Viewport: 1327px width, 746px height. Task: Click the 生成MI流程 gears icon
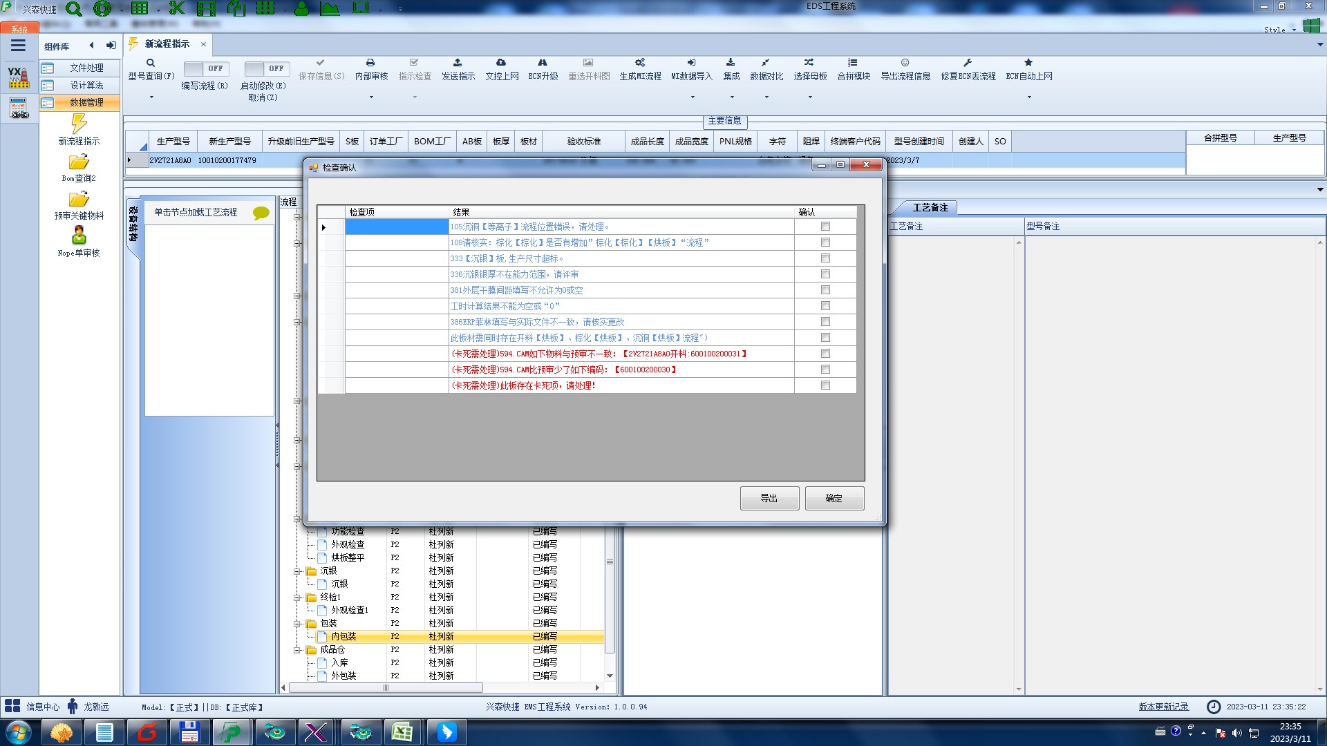point(640,63)
